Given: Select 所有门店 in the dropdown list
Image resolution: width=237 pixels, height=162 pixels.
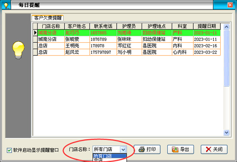Looking at the screenshot, I should pyautogui.click(x=110, y=156).
